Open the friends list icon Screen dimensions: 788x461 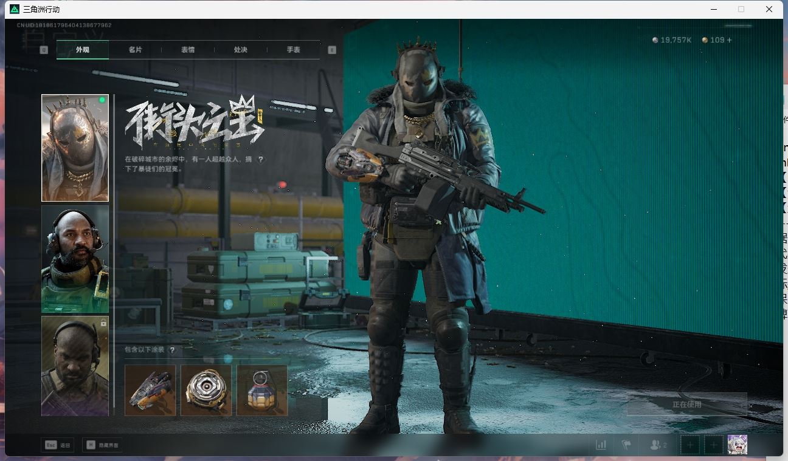tap(658, 445)
